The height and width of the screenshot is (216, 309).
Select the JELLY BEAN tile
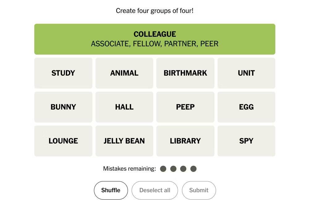pos(124,141)
